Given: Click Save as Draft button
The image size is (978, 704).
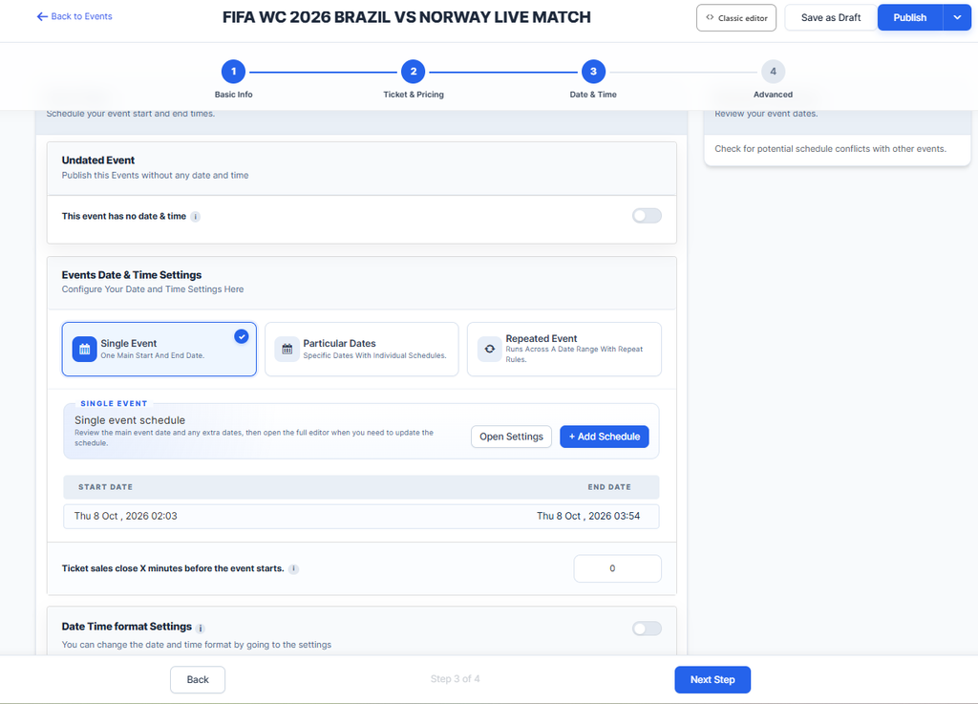Looking at the screenshot, I should pyautogui.click(x=831, y=17).
